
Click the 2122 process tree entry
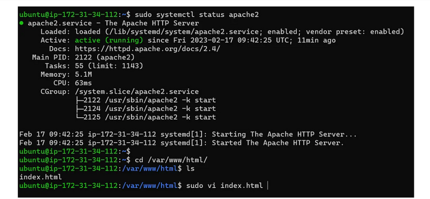(146, 100)
